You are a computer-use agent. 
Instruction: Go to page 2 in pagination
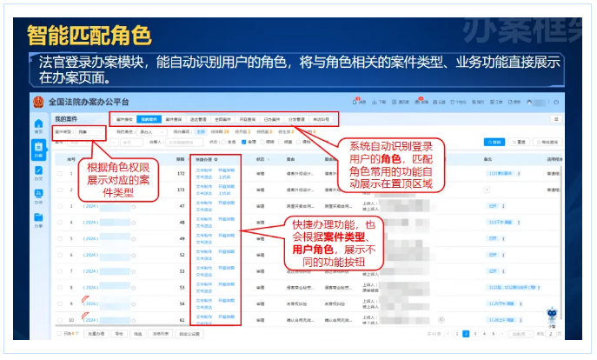click(x=475, y=333)
